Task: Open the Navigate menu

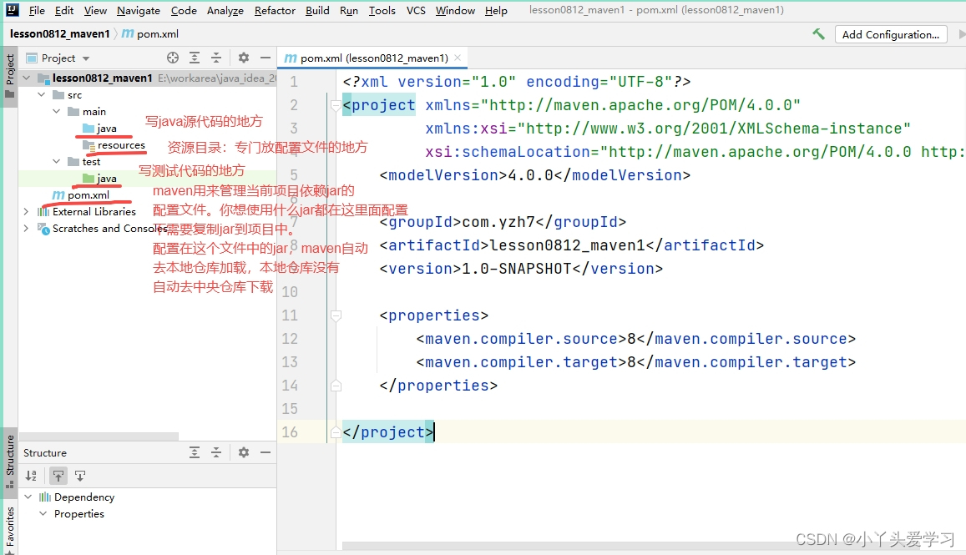Action: tap(139, 11)
